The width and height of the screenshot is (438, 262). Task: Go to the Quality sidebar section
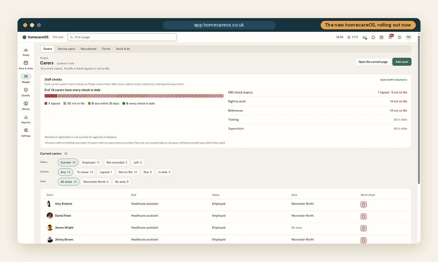tap(26, 92)
